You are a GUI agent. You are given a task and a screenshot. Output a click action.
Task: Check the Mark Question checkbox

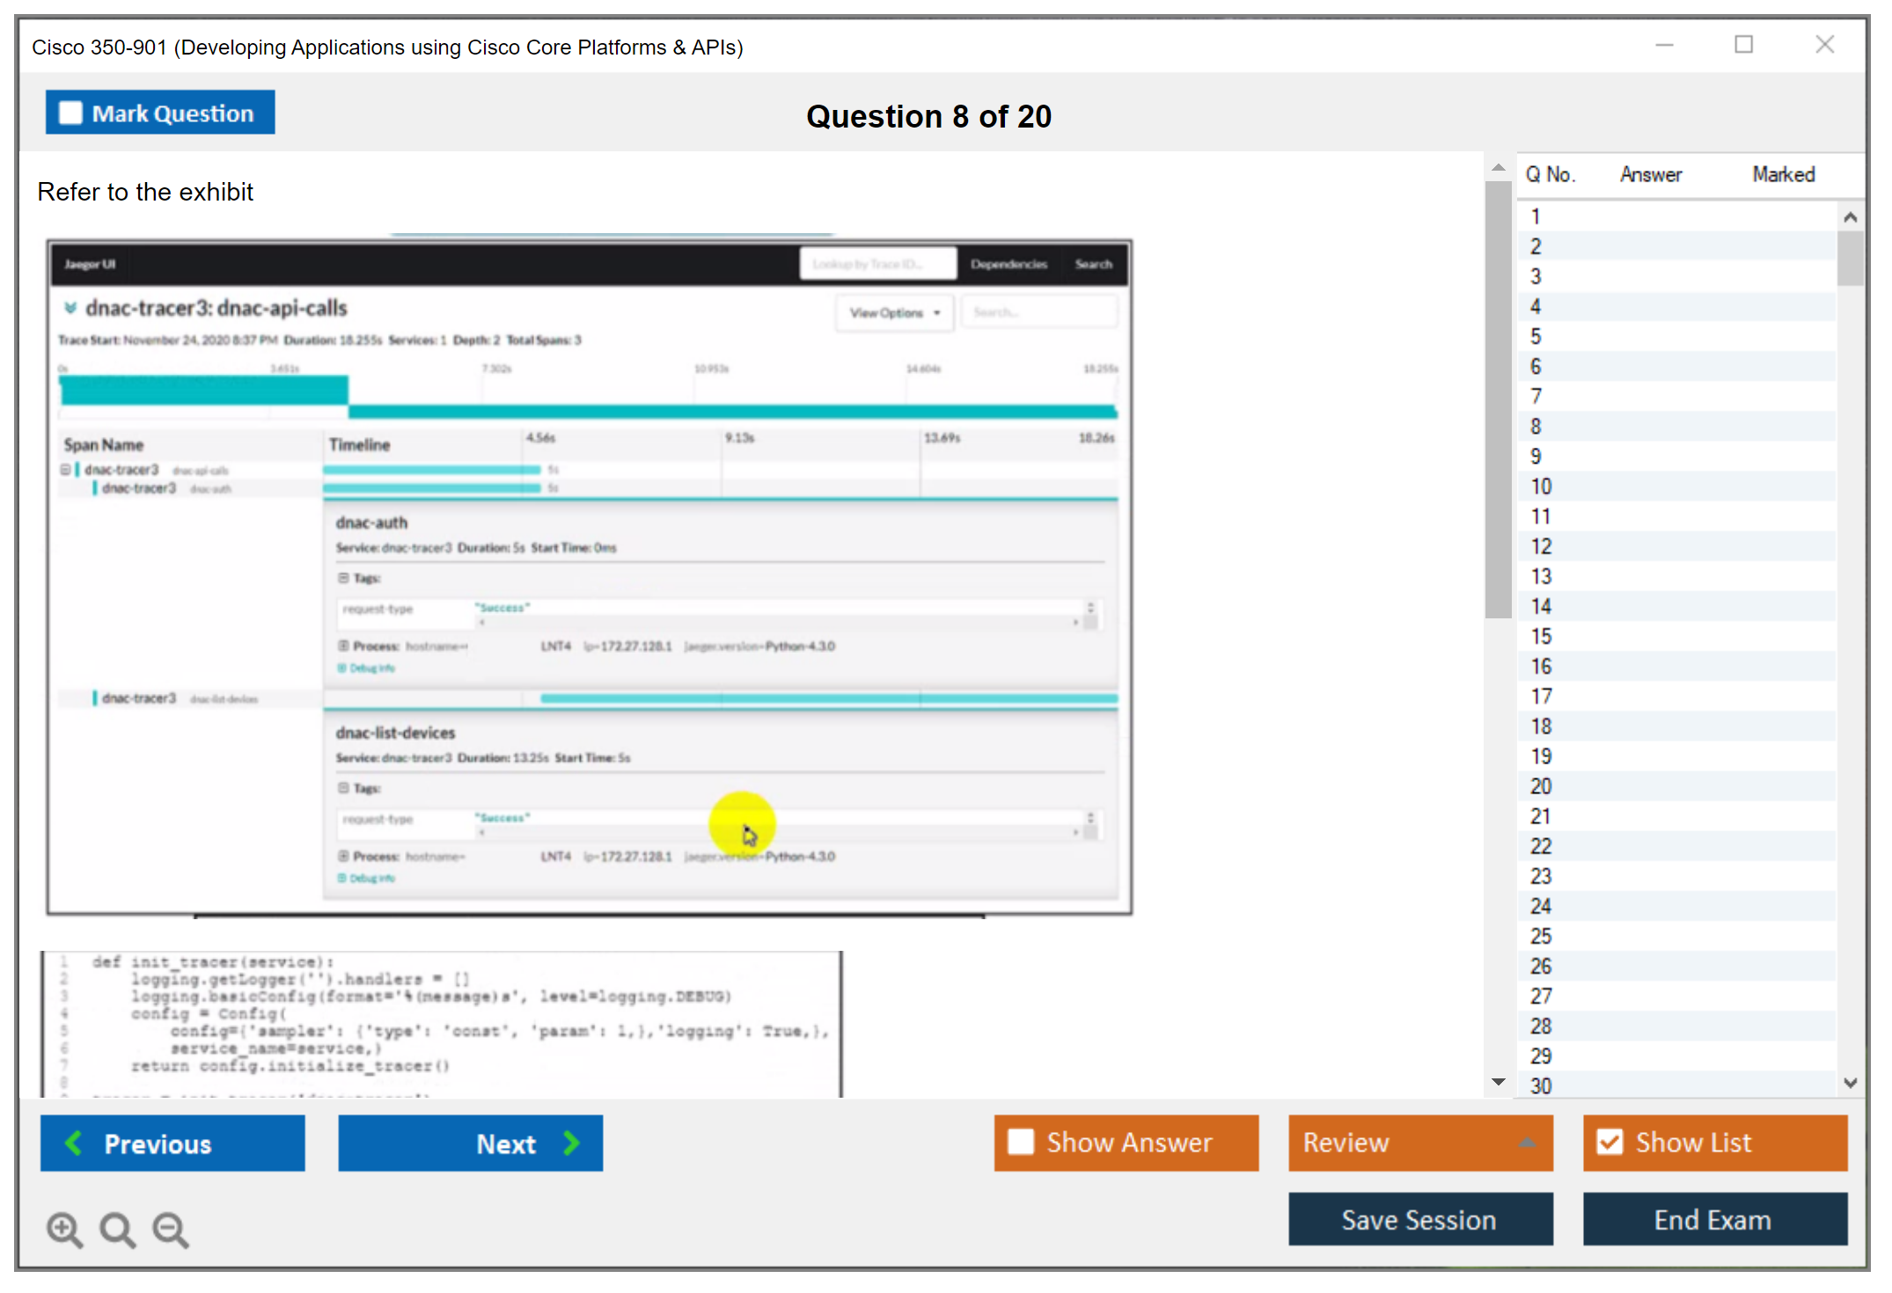click(x=70, y=113)
